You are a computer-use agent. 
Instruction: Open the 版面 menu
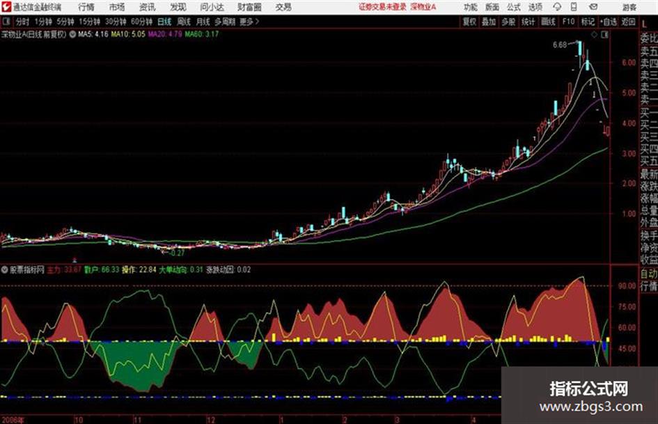[x=492, y=7]
